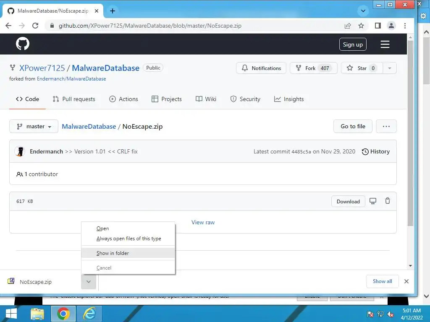This screenshot has height=322, width=430.
Task: Open the Pull requests tab
Action: click(x=74, y=99)
